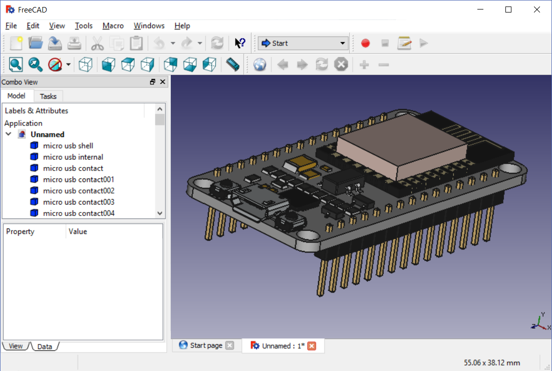Image resolution: width=552 pixels, height=371 pixels.
Task: Open the Macro menu
Action: click(113, 25)
